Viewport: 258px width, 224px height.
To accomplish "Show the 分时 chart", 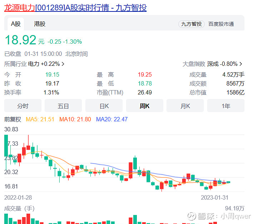I will [x=23, y=106].
